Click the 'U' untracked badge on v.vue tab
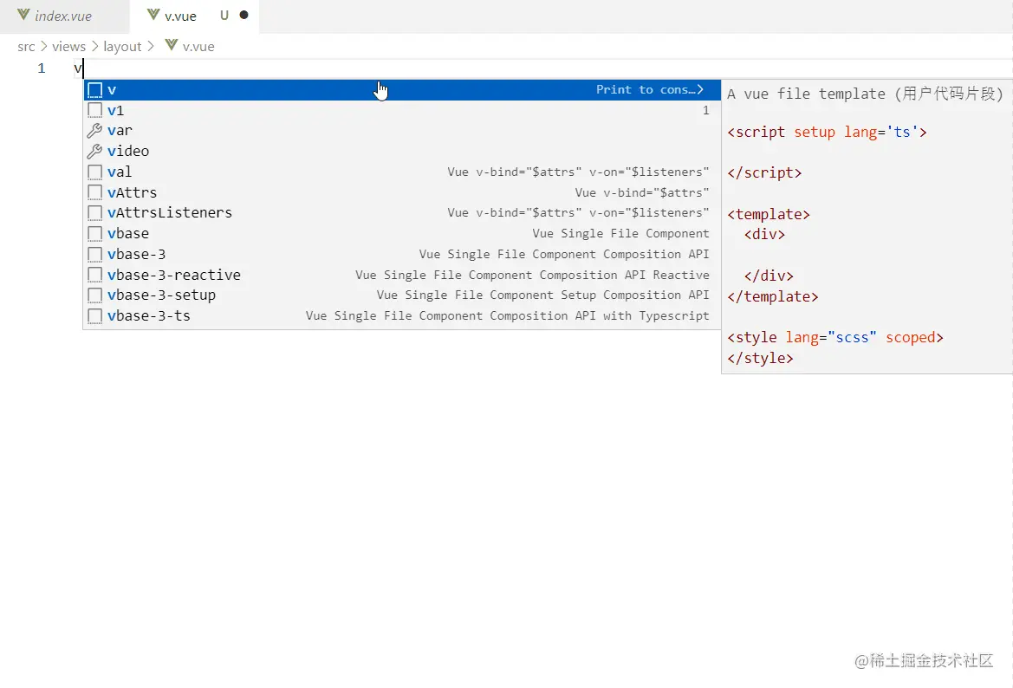 tap(224, 16)
